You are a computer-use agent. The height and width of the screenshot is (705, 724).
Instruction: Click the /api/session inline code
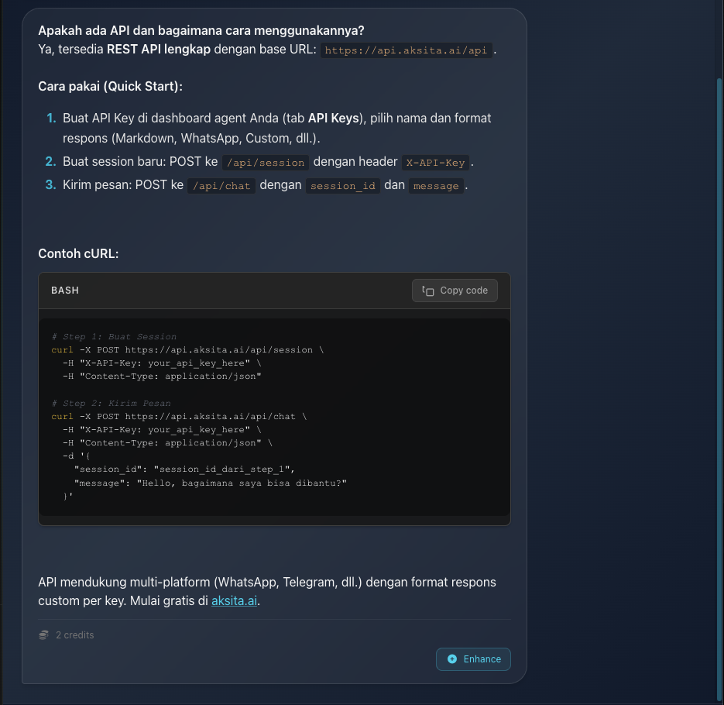point(265,163)
